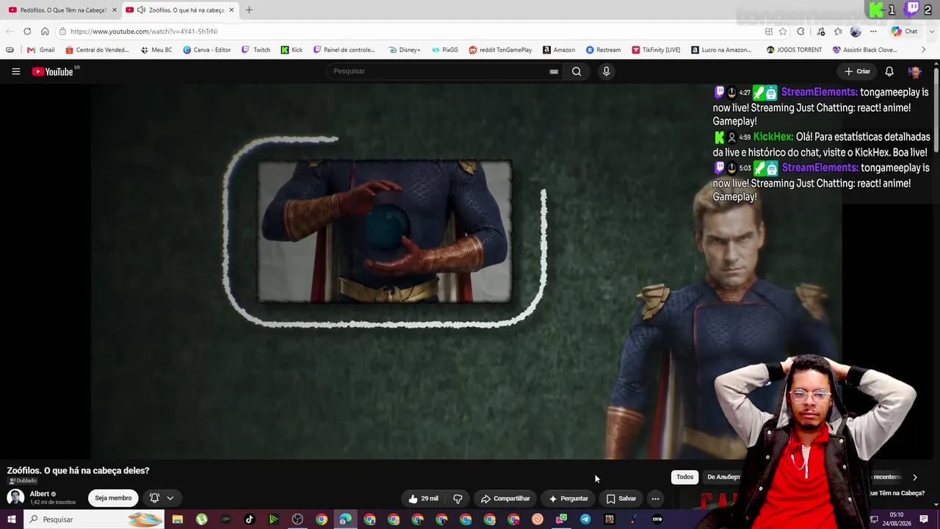Open File Explorer from the taskbar
This screenshot has height=529, width=940.
(x=177, y=519)
